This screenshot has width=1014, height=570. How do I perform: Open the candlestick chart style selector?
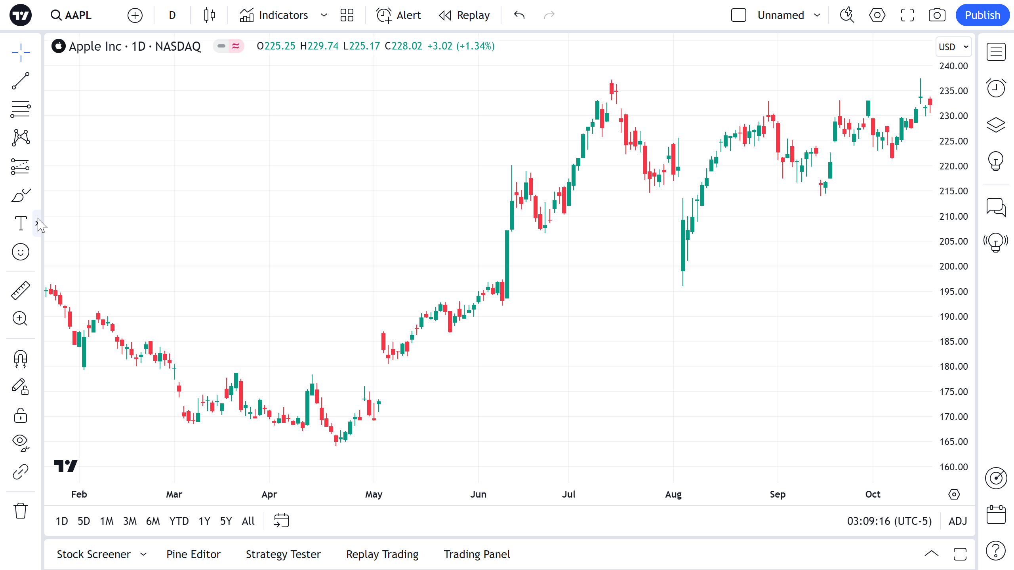click(209, 15)
